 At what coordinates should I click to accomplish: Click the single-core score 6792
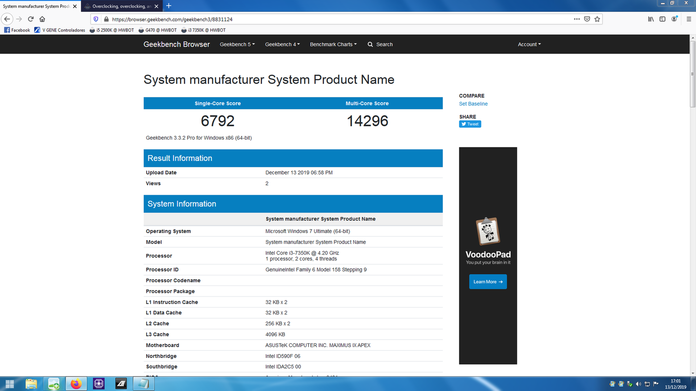217,121
